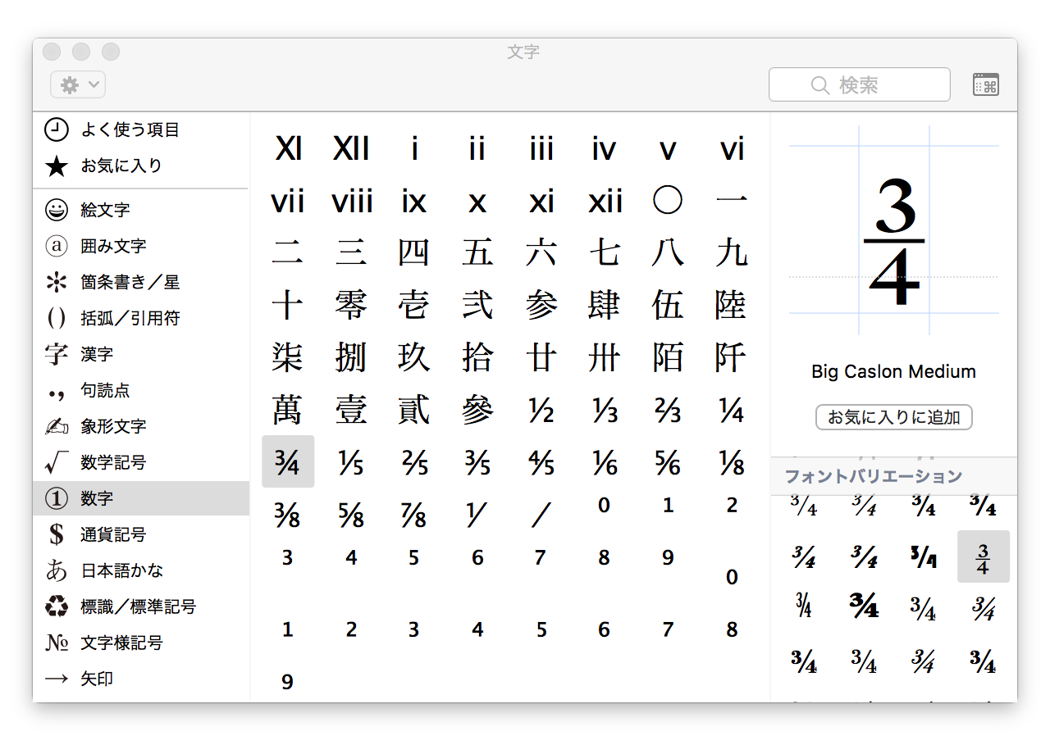Select the ⅞ fraction character

[x=414, y=516]
